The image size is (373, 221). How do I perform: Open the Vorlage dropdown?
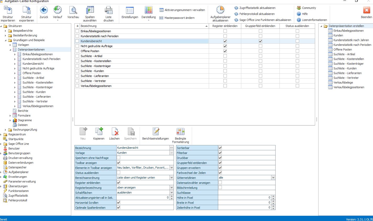point(172,153)
